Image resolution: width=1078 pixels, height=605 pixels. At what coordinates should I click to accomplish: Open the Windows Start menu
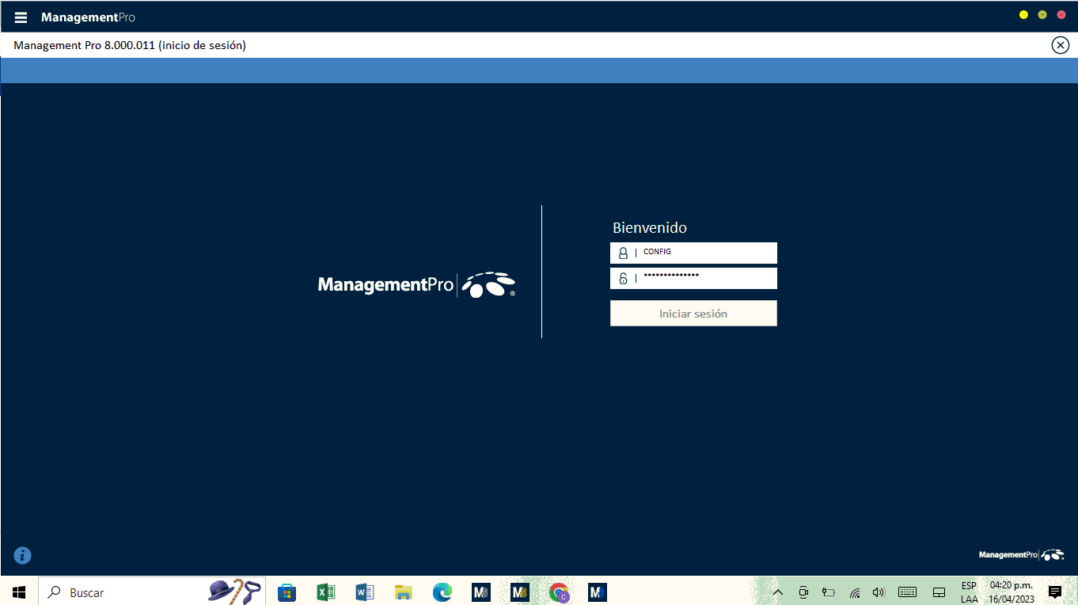(x=19, y=592)
